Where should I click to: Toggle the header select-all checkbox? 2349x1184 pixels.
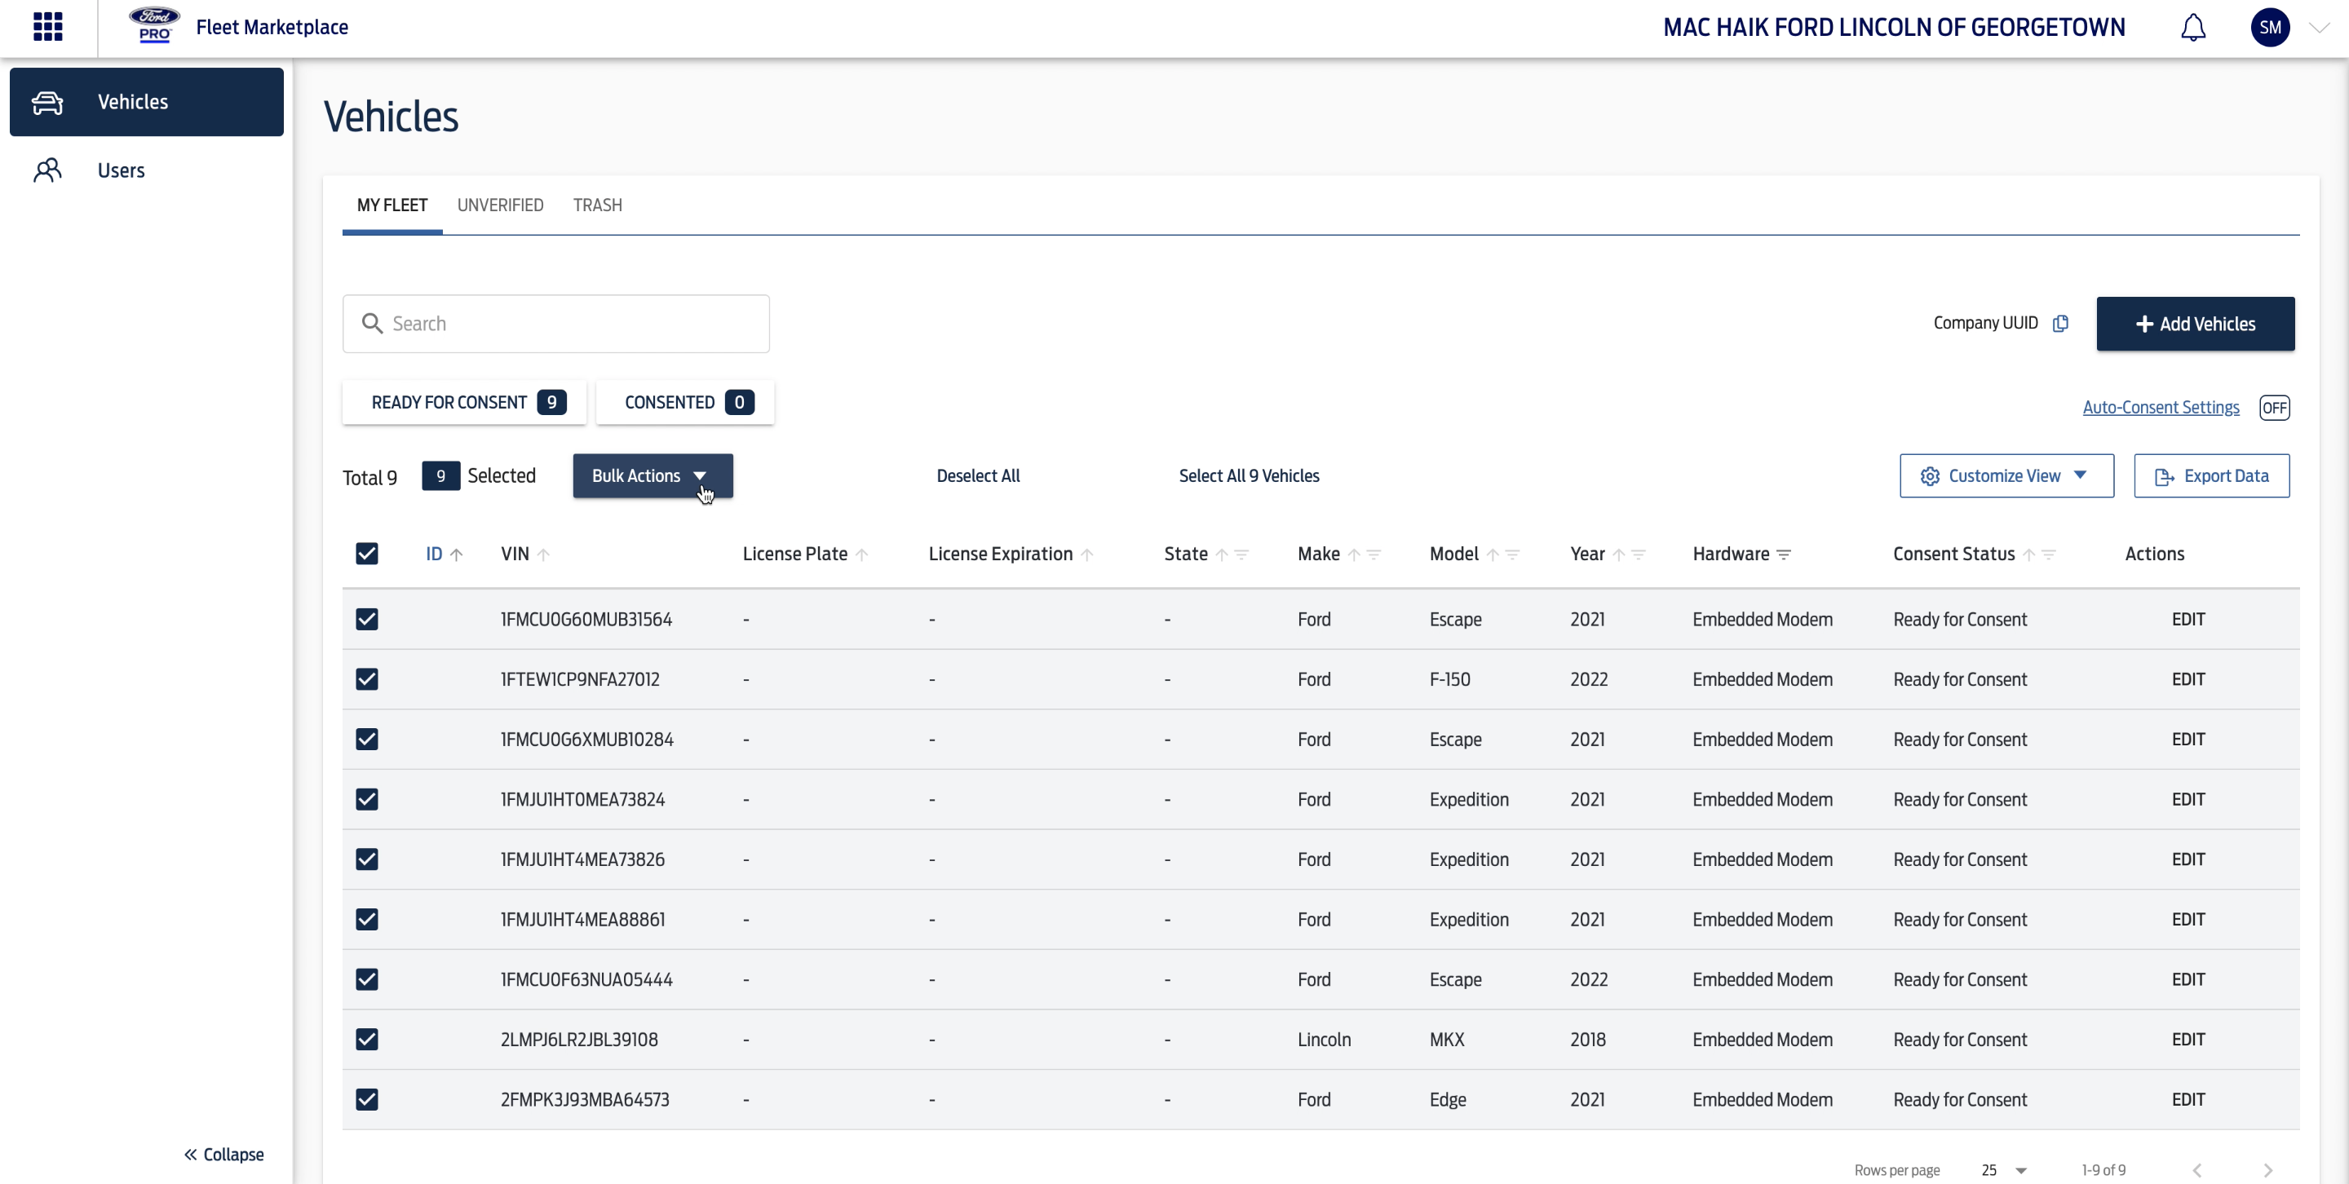tap(366, 554)
